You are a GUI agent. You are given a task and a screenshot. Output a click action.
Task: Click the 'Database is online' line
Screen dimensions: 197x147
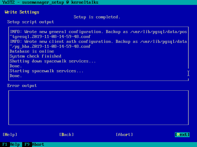tap(32, 51)
